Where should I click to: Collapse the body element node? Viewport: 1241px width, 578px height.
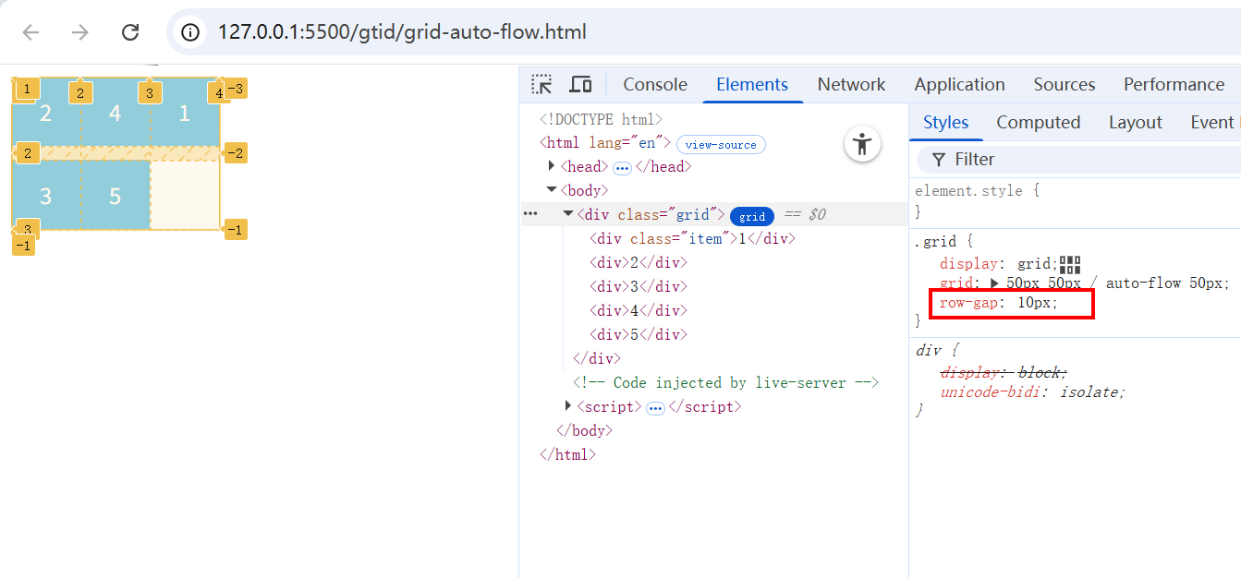pos(552,190)
